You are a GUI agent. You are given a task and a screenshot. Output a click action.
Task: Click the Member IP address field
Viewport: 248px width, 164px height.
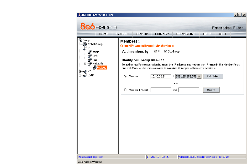tap(161, 77)
